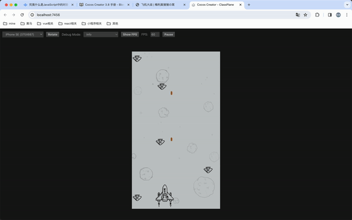This screenshot has height=220, width=352.
Task: Open the vue相关 bookmark folder
Action: click(45, 23)
